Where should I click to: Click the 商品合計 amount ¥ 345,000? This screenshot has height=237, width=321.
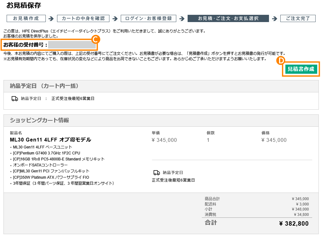[300, 199]
